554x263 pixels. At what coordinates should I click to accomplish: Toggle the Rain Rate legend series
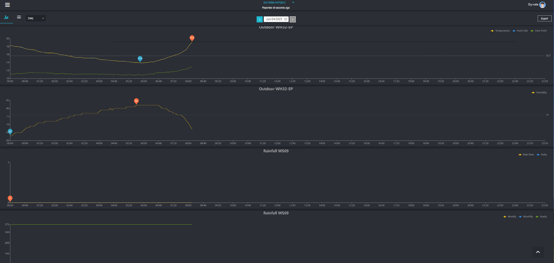coord(526,155)
